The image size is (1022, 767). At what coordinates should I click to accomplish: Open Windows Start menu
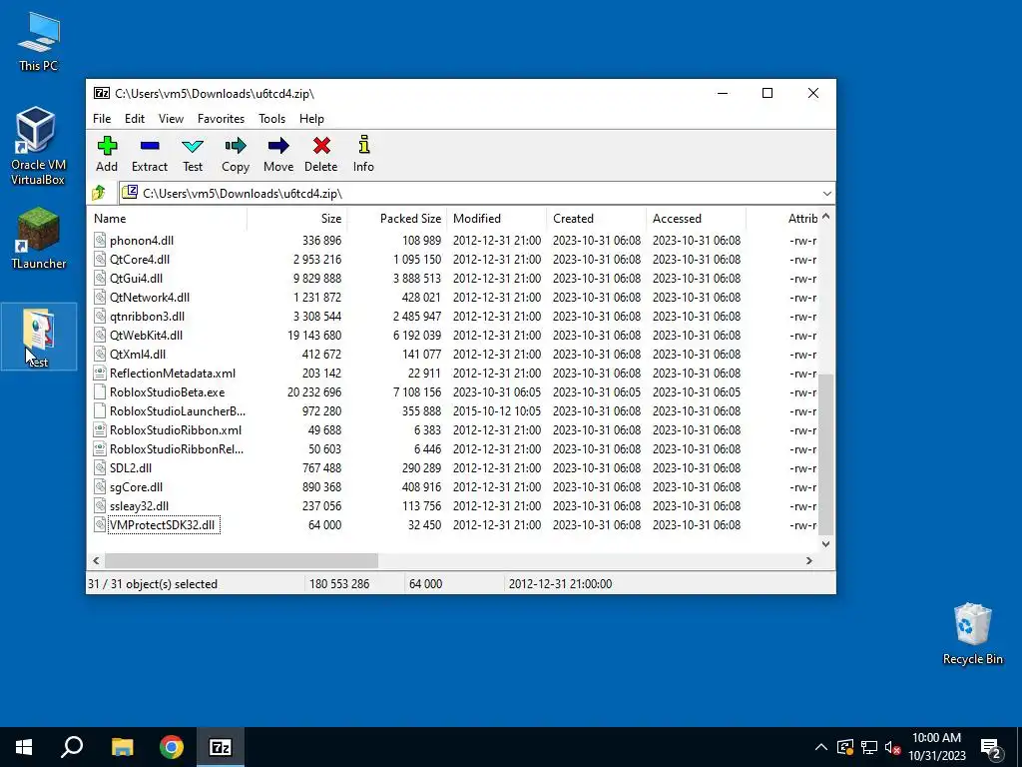(x=24, y=747)
